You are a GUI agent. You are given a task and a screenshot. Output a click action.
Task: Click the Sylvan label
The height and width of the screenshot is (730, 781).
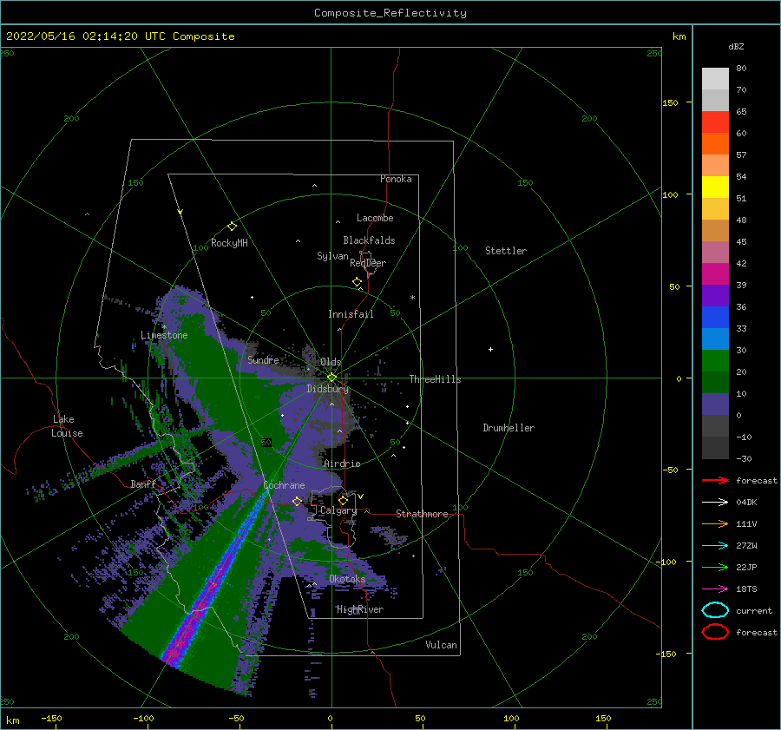[x=332, y=256]
